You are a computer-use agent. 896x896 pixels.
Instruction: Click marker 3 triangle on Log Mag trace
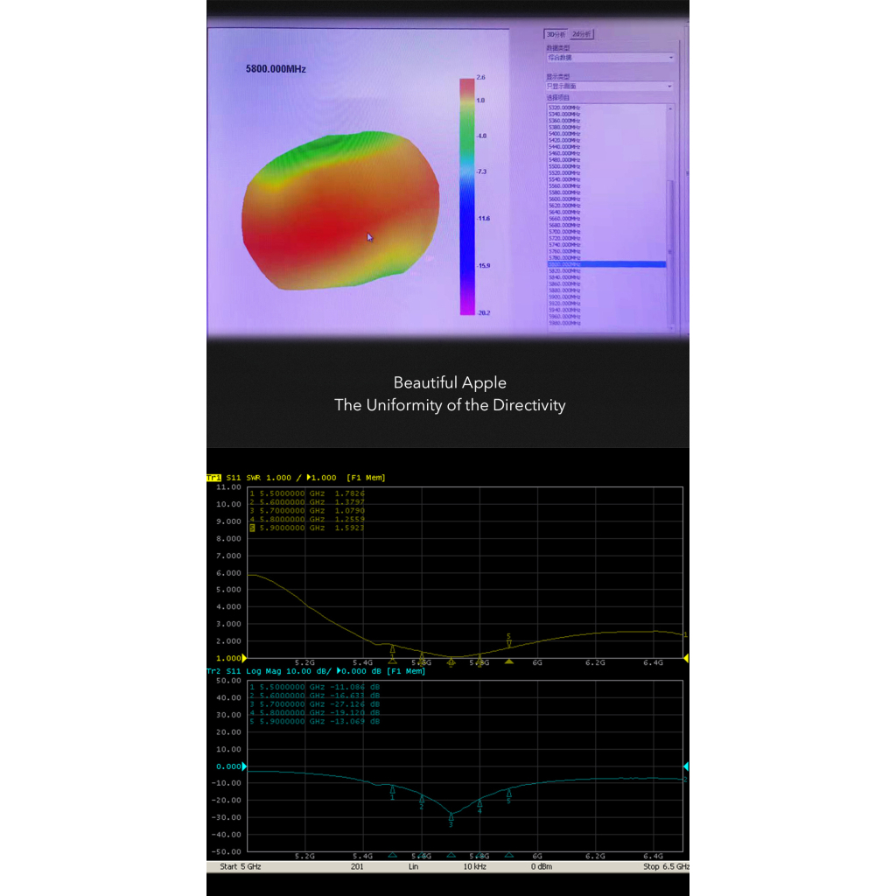pos(451,817)
